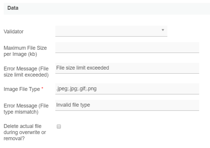This screenshot has width=210, height=148.
Task: Open the Validator select field
Action: coord(111,31)
